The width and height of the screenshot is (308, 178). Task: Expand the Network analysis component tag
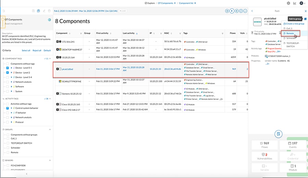(x=11, y=82)
